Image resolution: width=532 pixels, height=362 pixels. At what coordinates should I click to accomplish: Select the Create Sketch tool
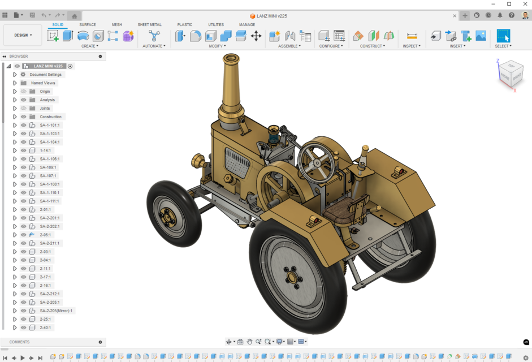pos(52,36)
